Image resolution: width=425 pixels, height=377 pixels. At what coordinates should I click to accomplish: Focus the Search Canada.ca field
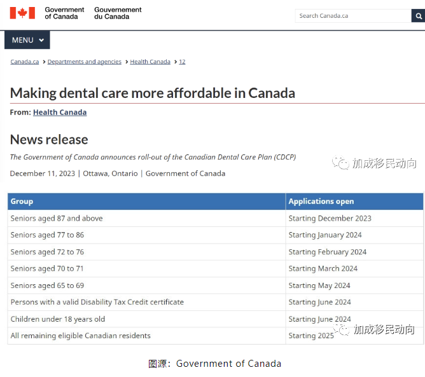pos(353,16)
